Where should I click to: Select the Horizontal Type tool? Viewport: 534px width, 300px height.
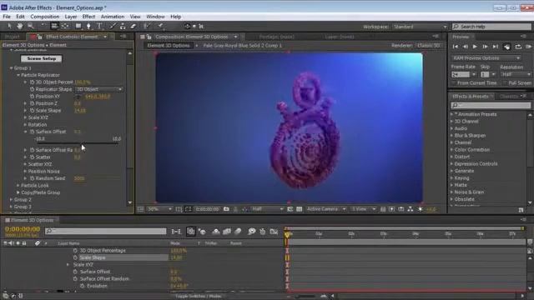pos(99,26)
